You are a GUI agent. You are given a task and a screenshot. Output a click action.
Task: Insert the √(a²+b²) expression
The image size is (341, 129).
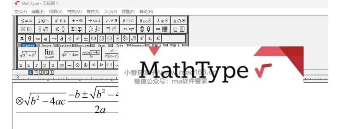click(x=28, y=54)
